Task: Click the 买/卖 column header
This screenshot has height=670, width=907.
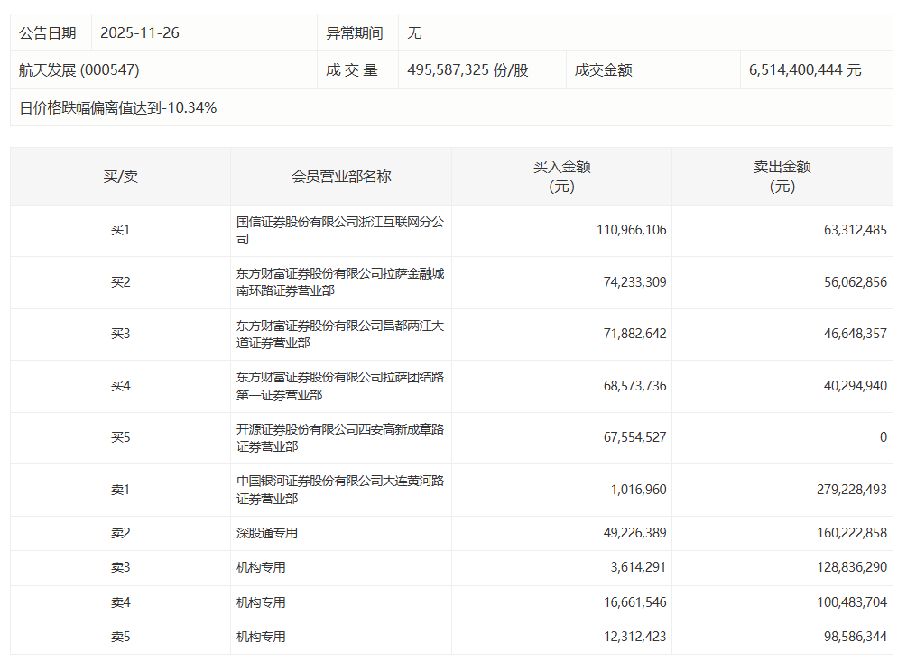Action: point(120,177)
